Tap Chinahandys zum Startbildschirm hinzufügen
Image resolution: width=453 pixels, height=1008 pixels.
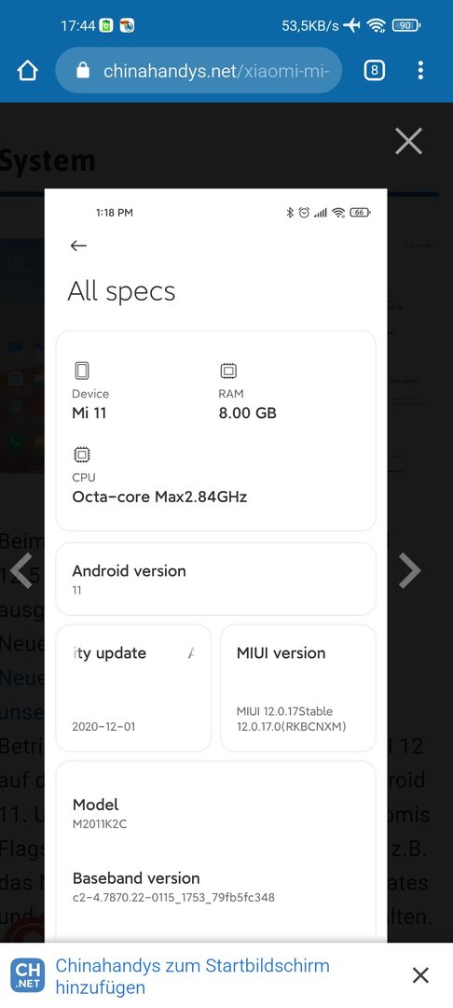(x=193, y=976)
